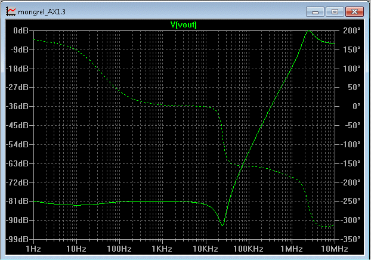This screenshot has height=260, width=371.
Task: Click the 10Hz frequency axis label
Action: (x=76, y=249)
